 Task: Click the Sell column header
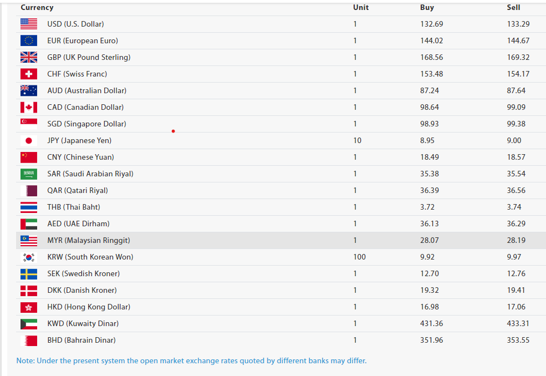(513, 7)
